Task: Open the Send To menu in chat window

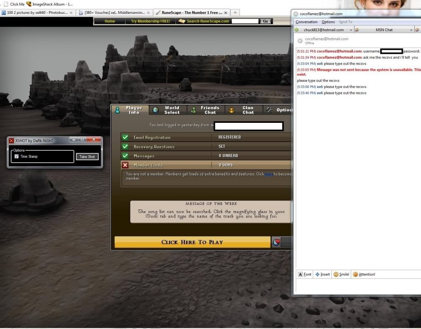Action: [x=346, y=22]
